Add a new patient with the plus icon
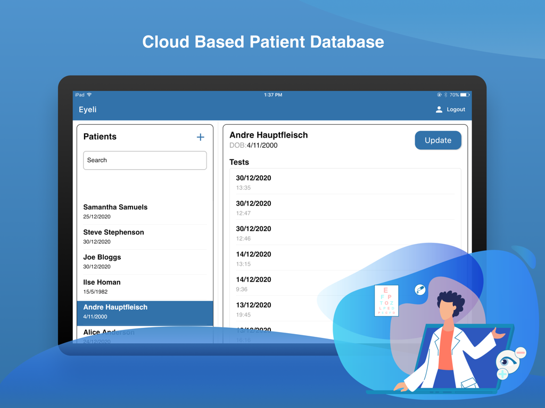The image size is (545, 408). pyautogui.click(x=200, y=137)
